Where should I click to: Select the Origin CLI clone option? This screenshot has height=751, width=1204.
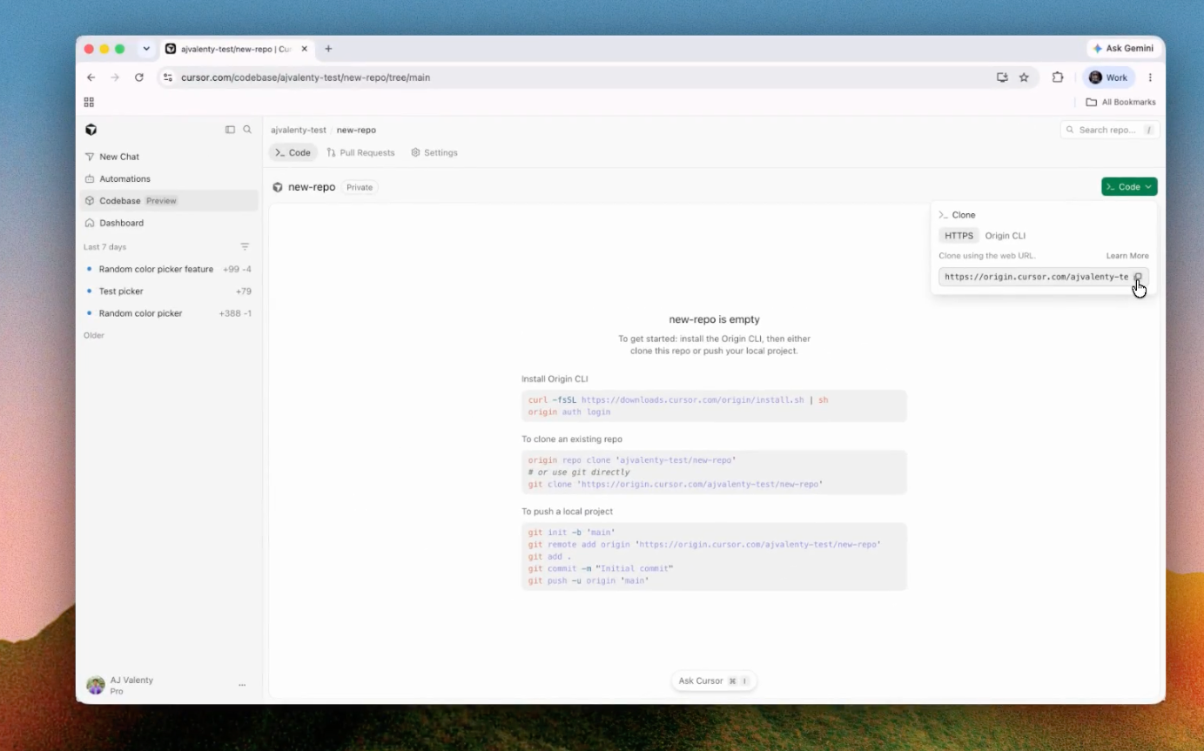(1006, 236)
